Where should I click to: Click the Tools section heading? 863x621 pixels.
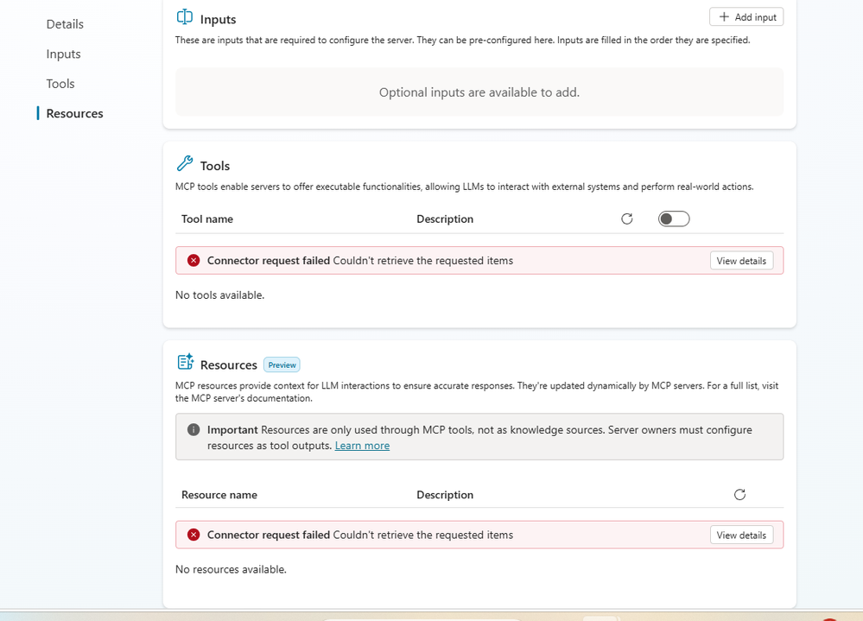pos(214,166)
